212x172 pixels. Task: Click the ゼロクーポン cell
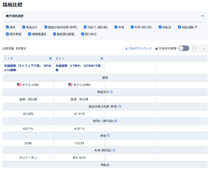[x=28, y=157]
